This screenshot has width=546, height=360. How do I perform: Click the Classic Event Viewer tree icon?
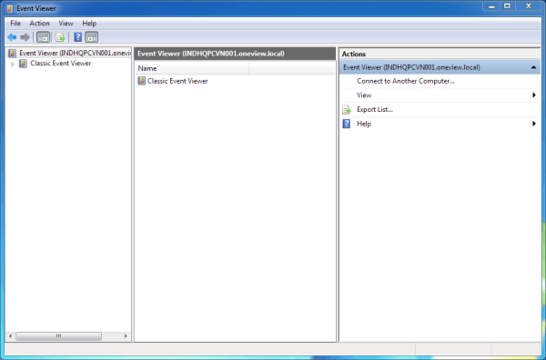23,64
